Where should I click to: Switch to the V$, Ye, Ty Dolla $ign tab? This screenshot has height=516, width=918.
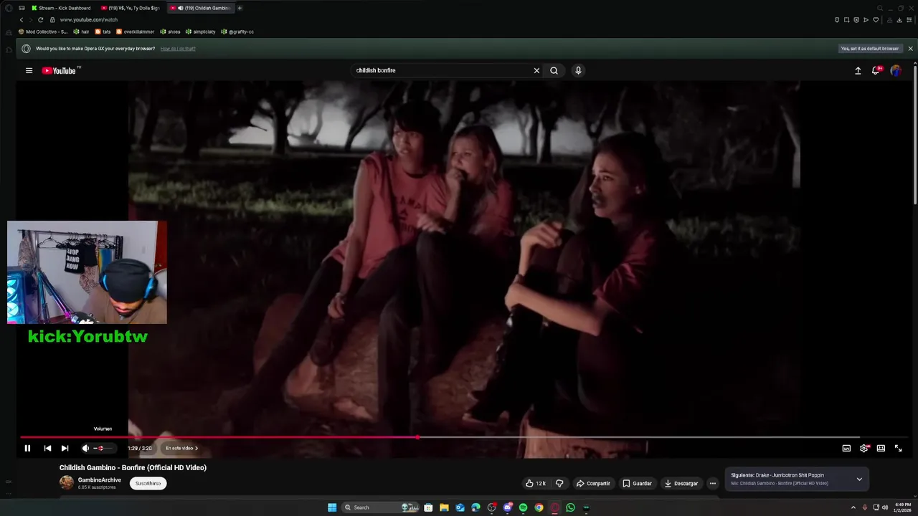tap(131, 8)
